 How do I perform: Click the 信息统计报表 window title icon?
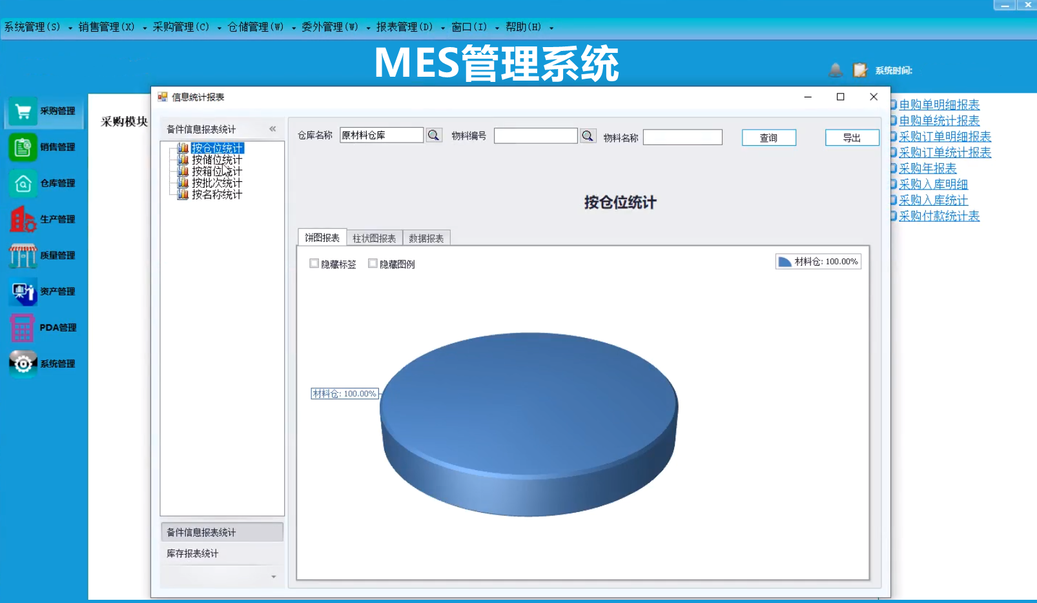[163, 97]
